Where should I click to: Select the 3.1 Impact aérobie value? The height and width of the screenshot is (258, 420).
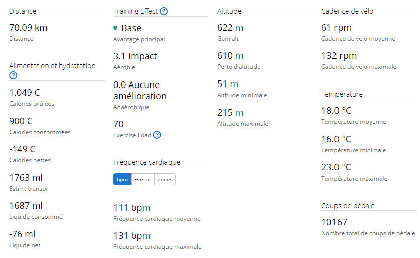pyautogui.click(x=135, y=56)
